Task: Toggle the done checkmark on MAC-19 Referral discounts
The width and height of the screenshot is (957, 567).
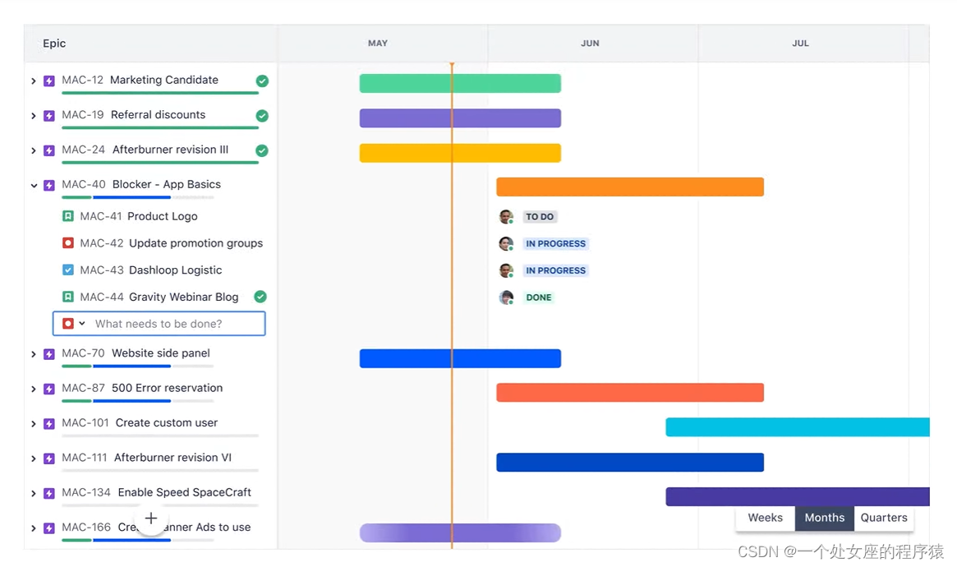Action: [x=262, y=115]
